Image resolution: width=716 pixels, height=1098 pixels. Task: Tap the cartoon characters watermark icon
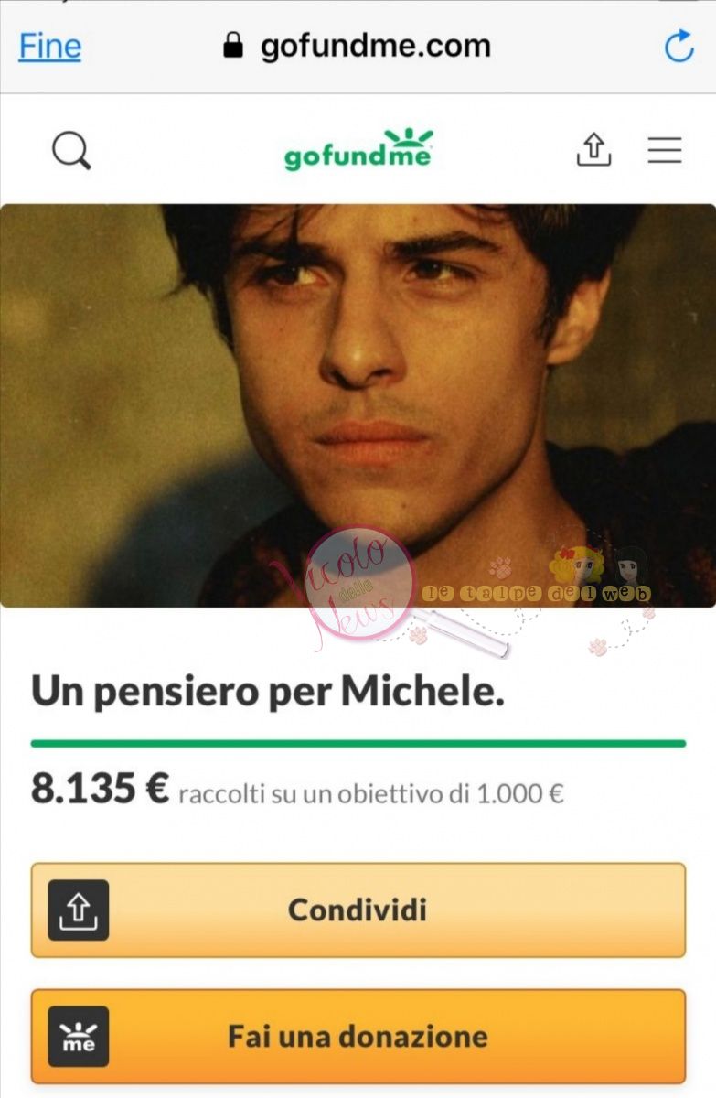[x=598, y=564]
